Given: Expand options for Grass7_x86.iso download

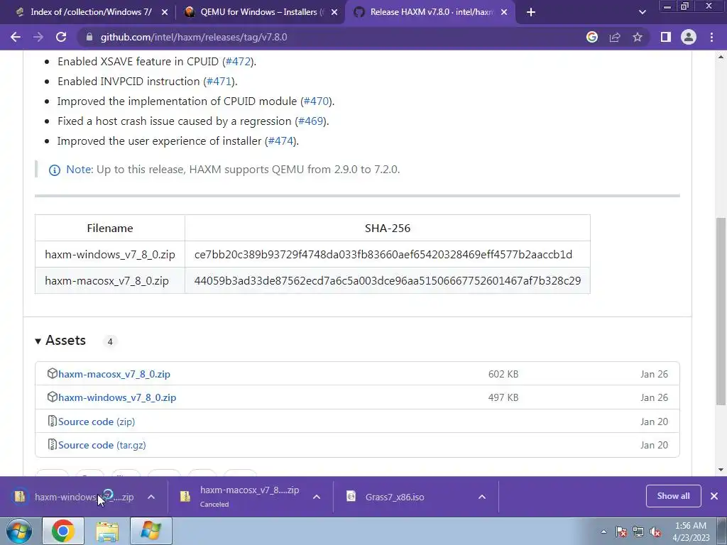Looking at the screenshot, I should point(482,497).
